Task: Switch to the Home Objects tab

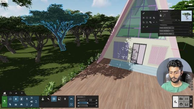Action: (5, 93)
